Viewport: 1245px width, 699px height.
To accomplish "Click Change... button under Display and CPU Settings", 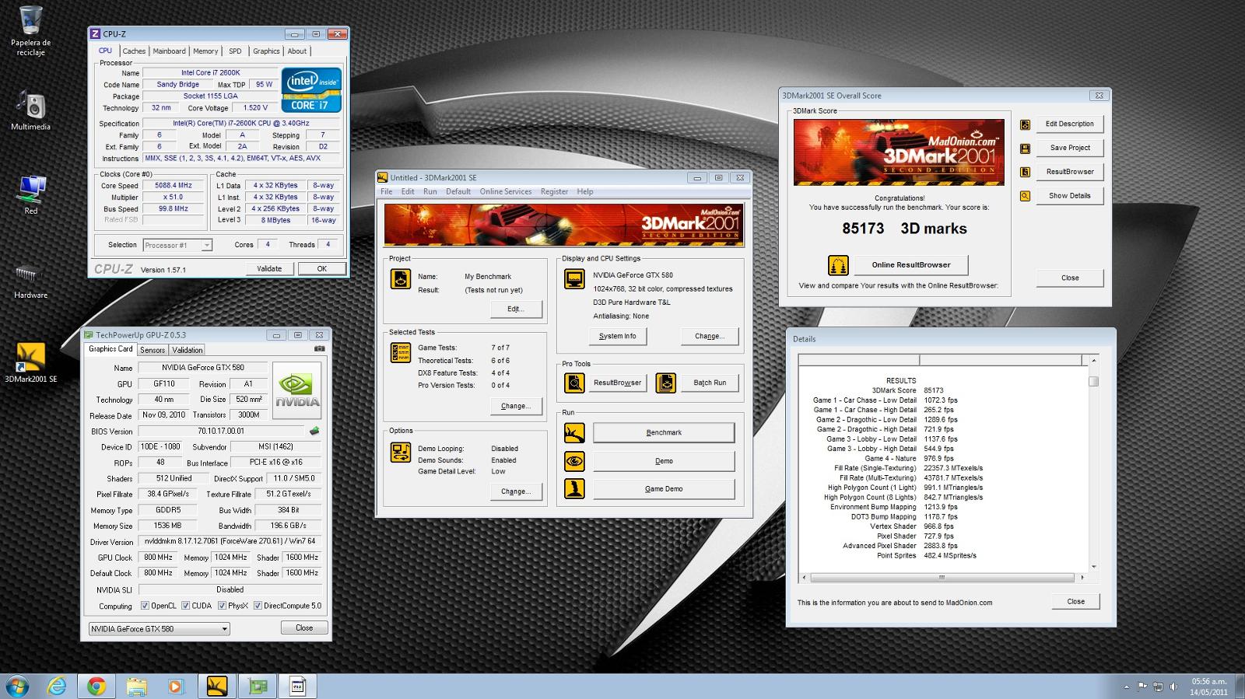I will (x=709, y=337).
